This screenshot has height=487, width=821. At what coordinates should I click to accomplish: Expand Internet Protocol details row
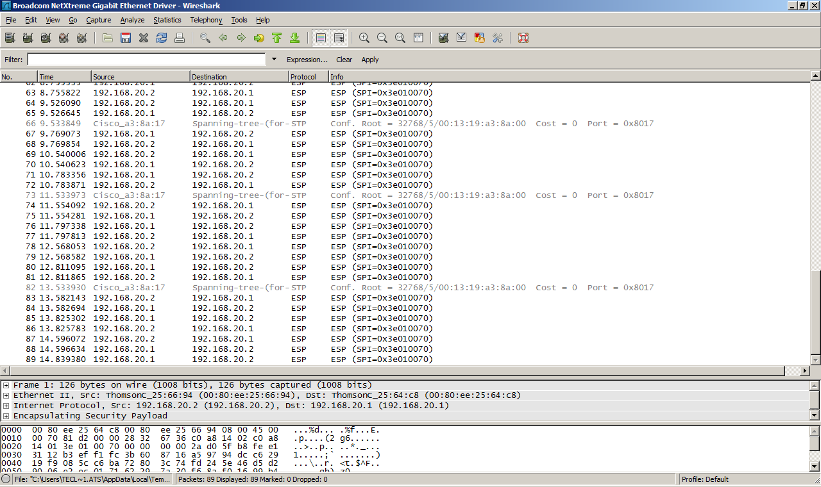(x=6, y=406)
